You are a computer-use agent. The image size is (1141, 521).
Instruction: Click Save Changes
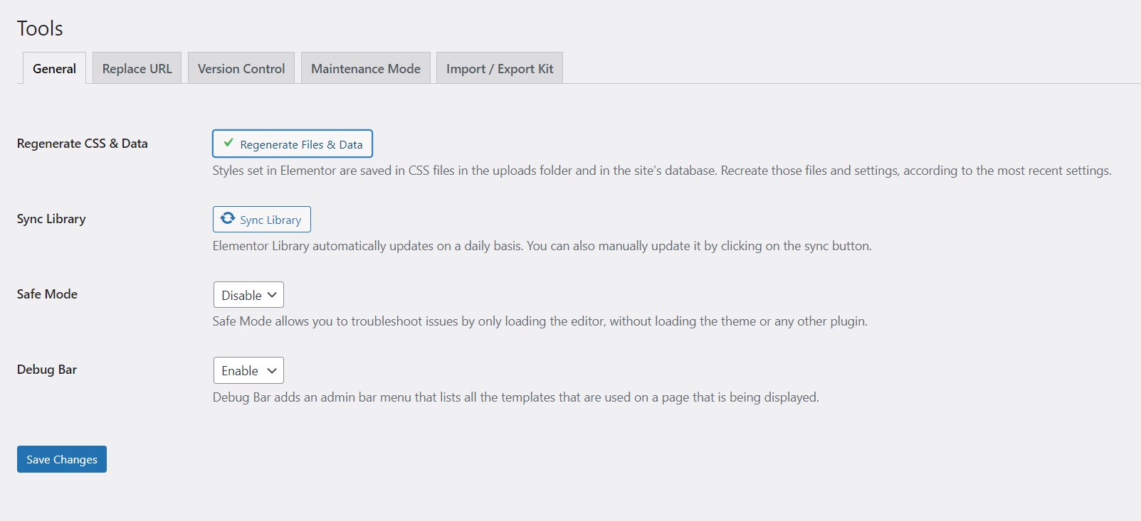click(61, 458)
